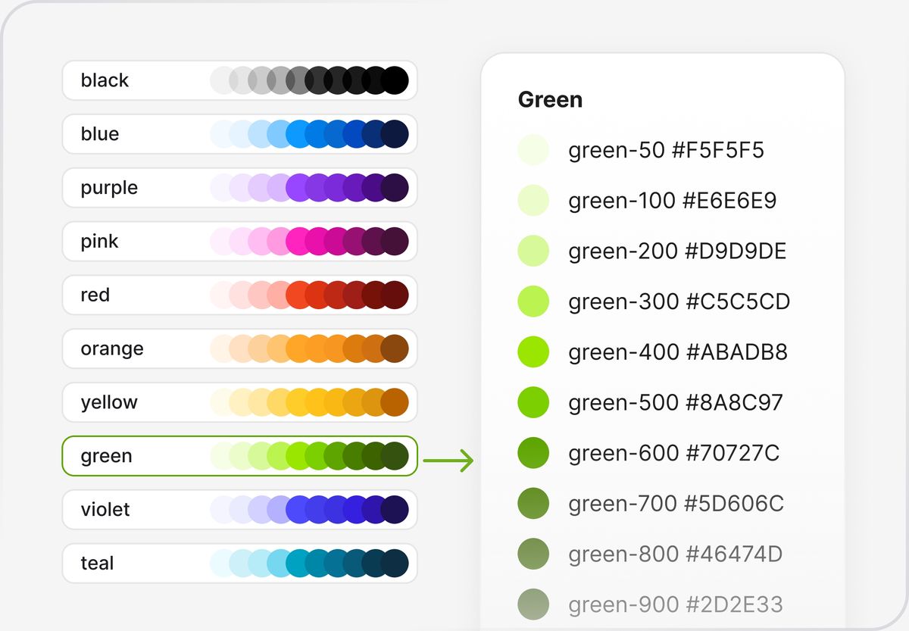
Task: Click the text 'green-300 #C5C5CD'
Action: coord(679,302)
